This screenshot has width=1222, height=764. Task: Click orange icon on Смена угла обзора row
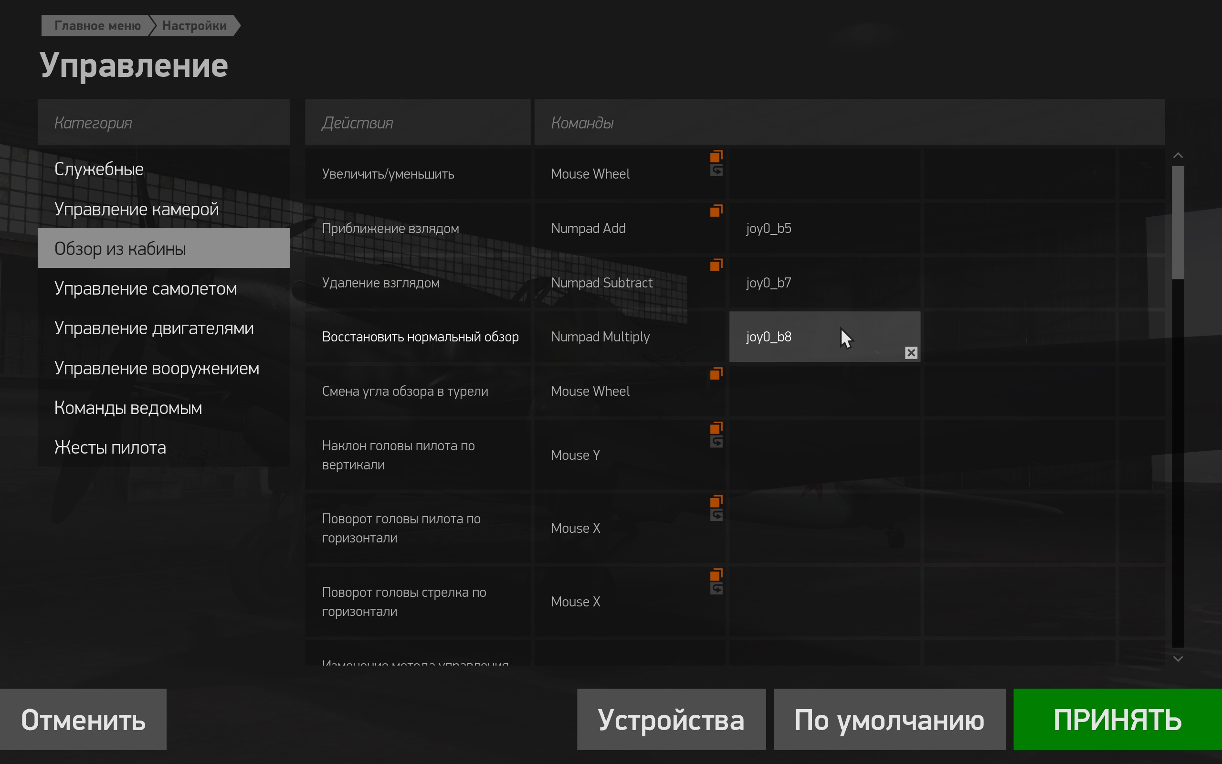(716, 373)
